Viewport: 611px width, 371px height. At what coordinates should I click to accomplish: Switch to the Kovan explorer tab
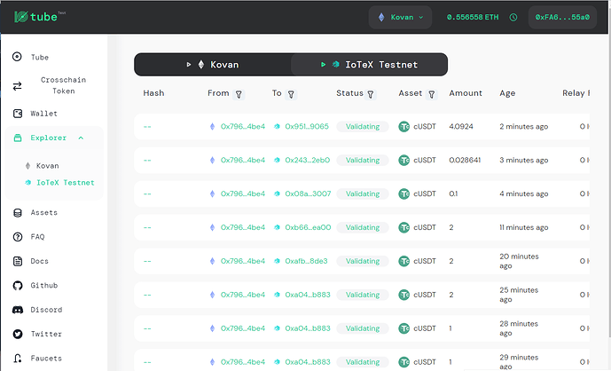pos(213,65)
